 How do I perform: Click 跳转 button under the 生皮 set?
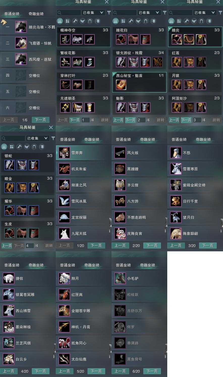click(x=49, y=246)
